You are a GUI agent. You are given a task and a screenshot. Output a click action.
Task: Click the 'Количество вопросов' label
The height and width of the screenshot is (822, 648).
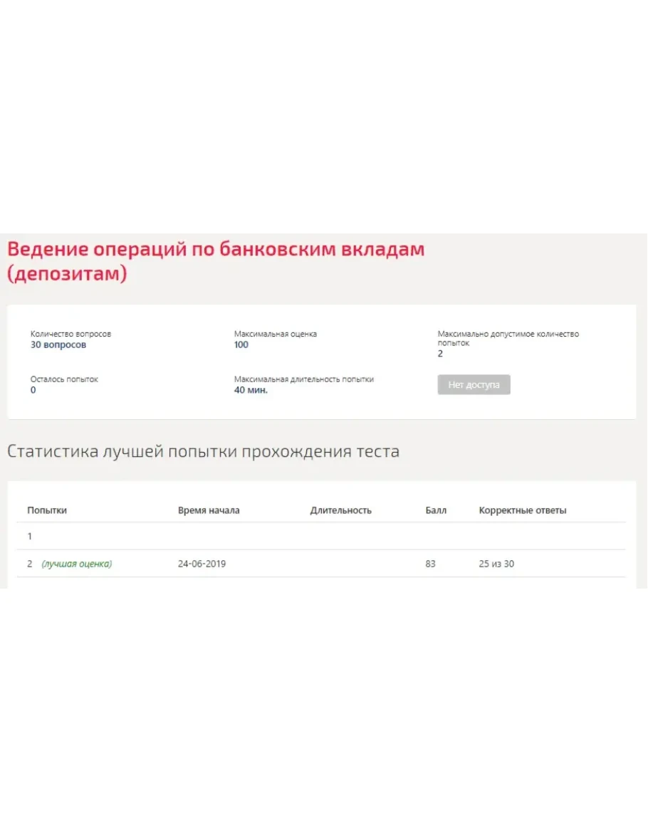click(x=70, y=334)
